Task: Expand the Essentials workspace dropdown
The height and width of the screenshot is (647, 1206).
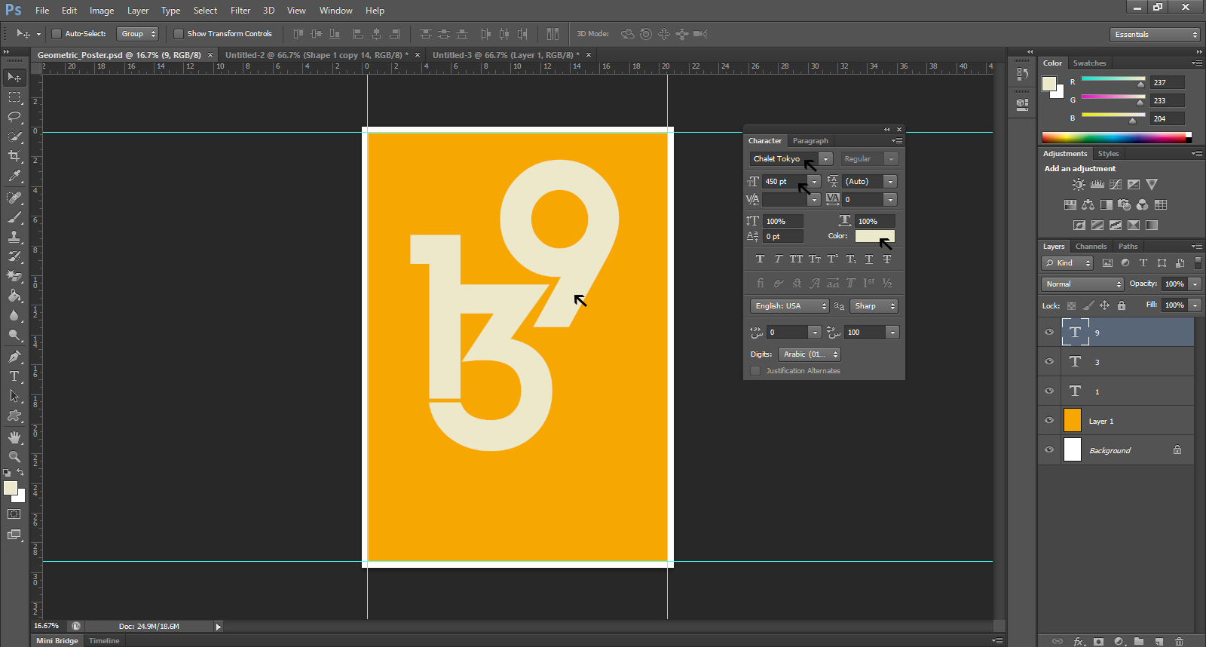Action: point(1155,35)
